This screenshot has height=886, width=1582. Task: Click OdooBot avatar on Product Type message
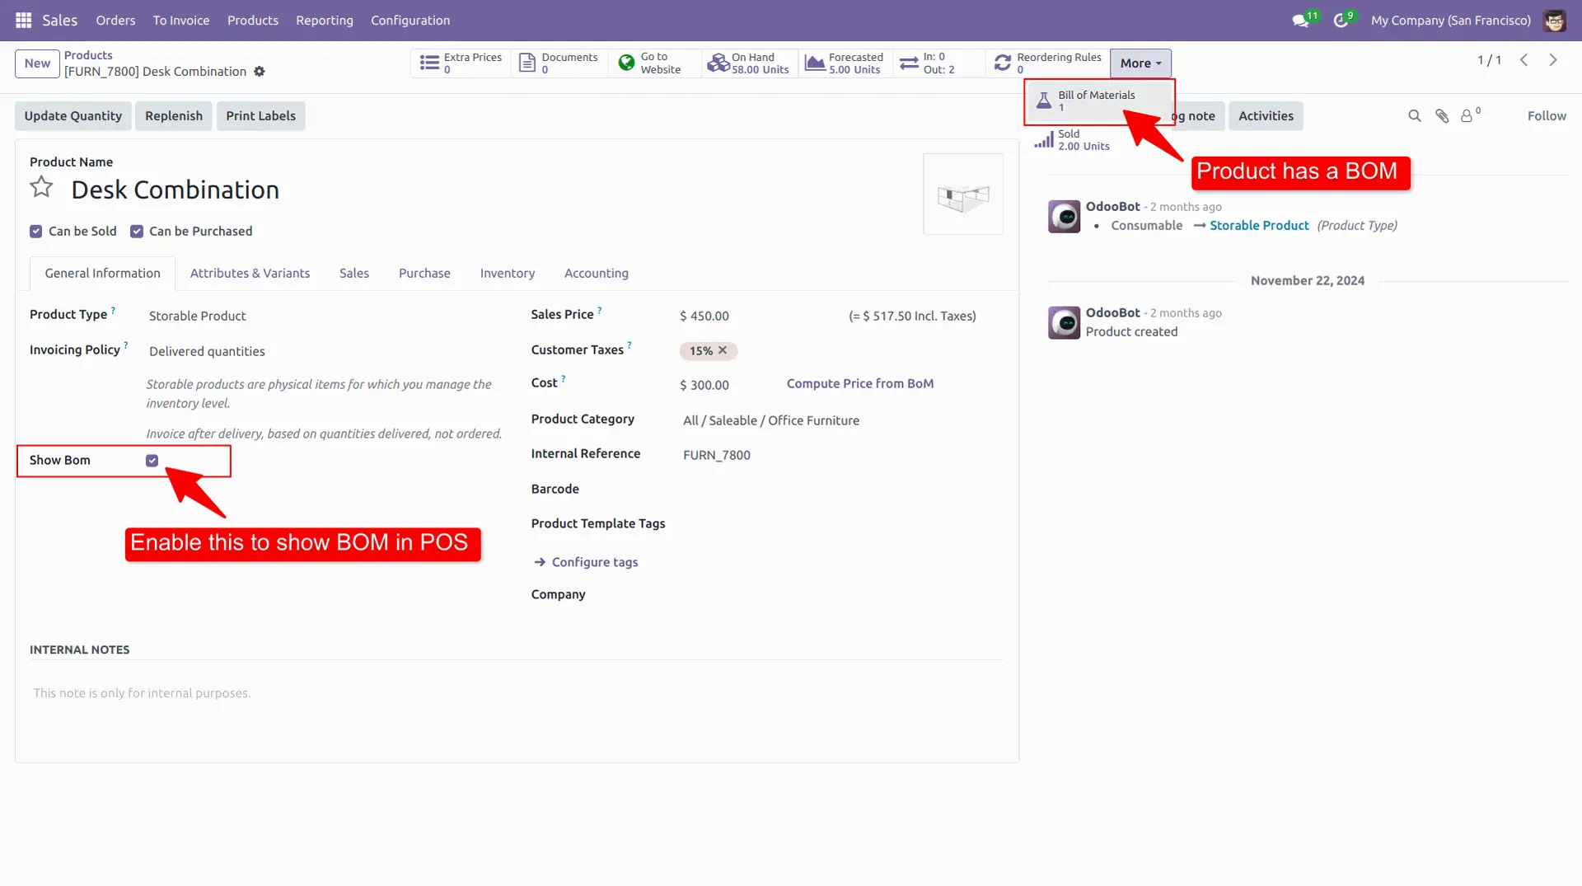pyautogui.click(x=1064, y=217)
